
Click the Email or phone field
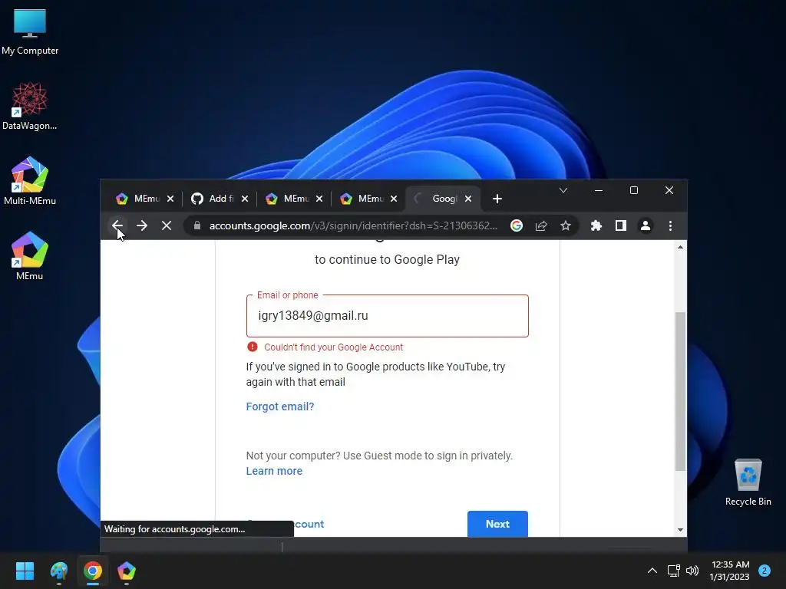[x=388, y=316]
